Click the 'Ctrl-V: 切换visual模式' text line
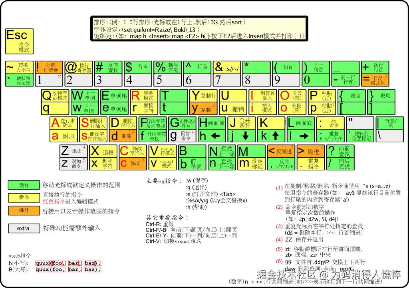 tap(173, 241)
